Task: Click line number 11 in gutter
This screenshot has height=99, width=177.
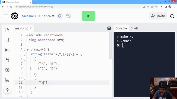Action: [20, 83]
